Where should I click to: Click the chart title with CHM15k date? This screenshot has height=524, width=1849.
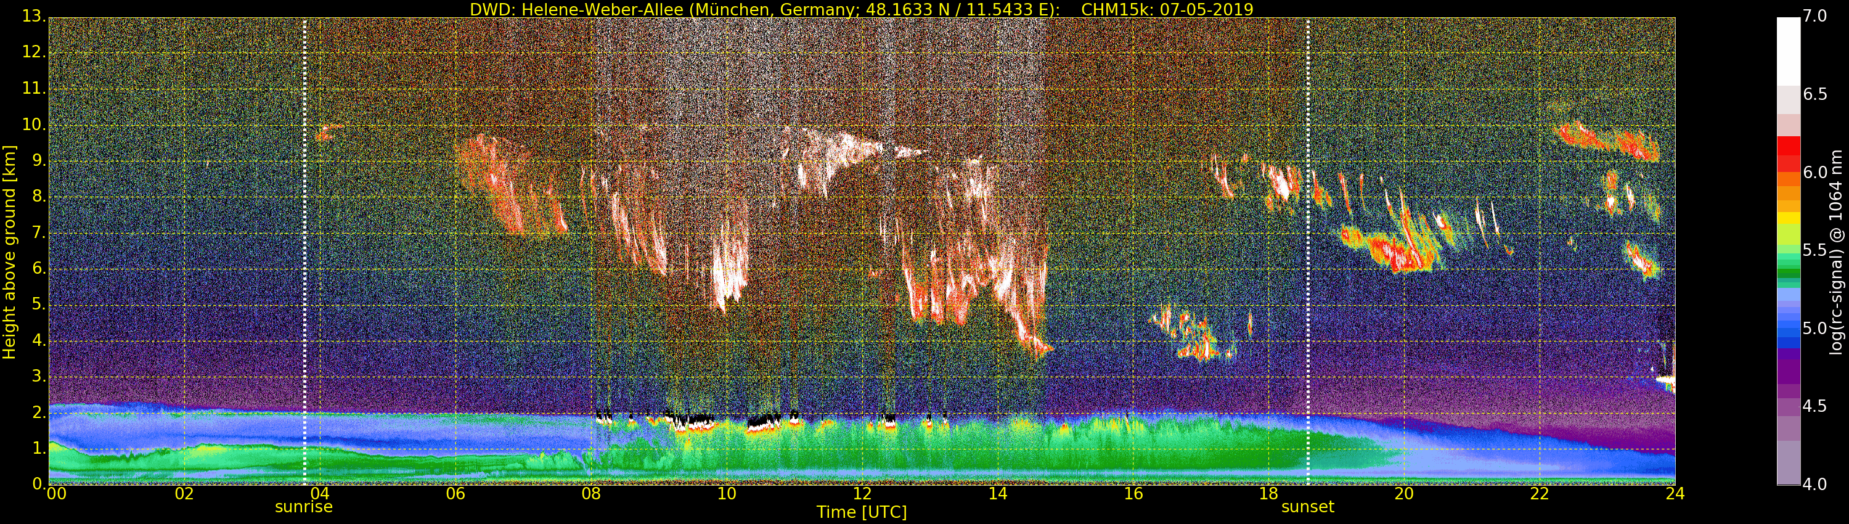pos(862,9)
